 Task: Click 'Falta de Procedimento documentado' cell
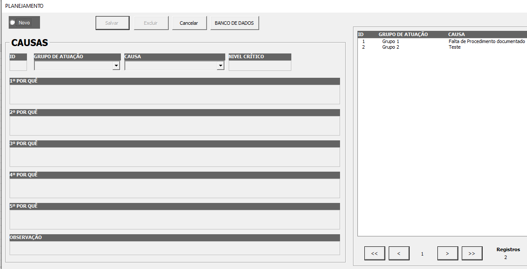[487, 41]
